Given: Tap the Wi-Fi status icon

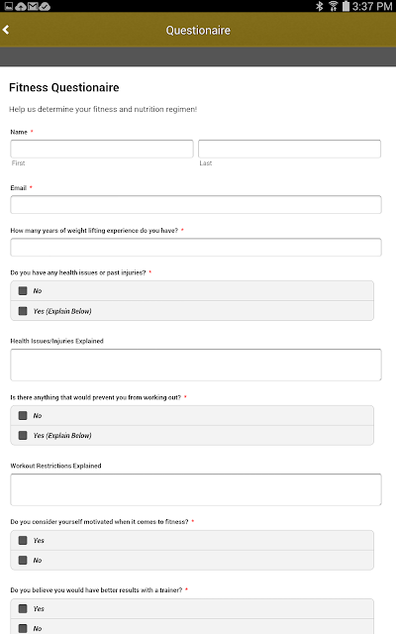Looking at the screenshot, I should (x=333, y=6).
